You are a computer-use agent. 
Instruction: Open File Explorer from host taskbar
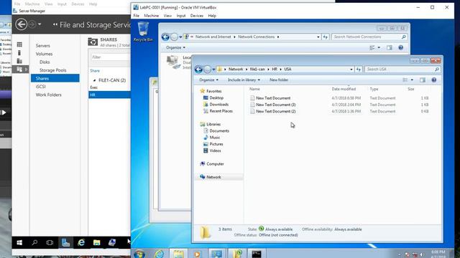pyautogui.click(x=96, y=242)
